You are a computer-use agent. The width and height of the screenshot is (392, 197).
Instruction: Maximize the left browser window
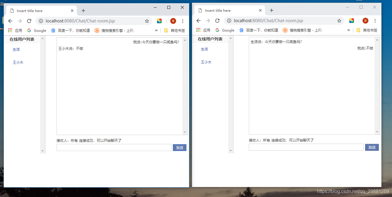[x=169, y=7]
